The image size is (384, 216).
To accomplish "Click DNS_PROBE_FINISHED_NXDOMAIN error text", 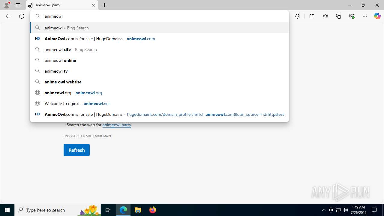I will click(87, 136).
